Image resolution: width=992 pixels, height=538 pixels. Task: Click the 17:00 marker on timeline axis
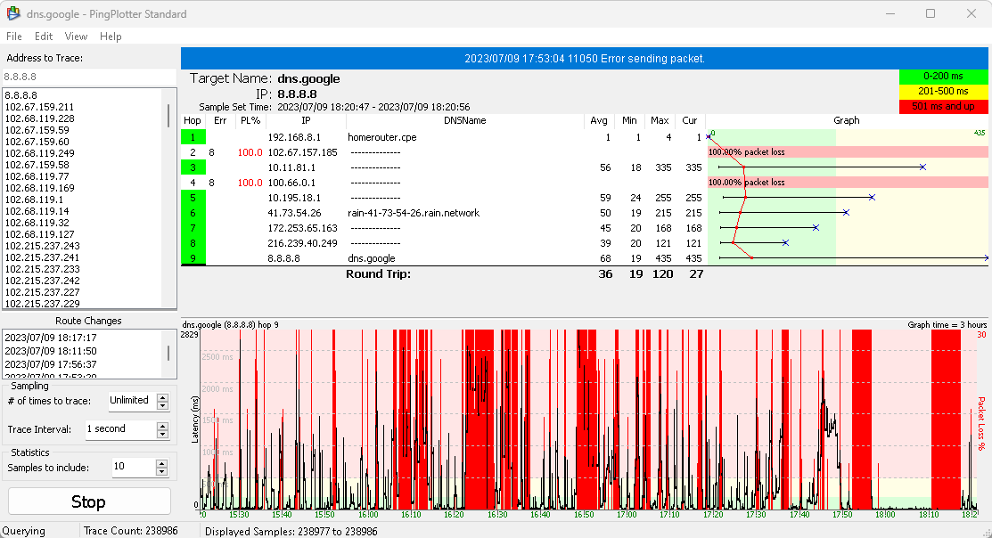627,515
